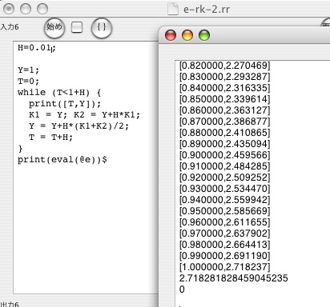Zoom the output window with the green button
This screenshot has width=330, height=307.
click(x=204, y=35)
